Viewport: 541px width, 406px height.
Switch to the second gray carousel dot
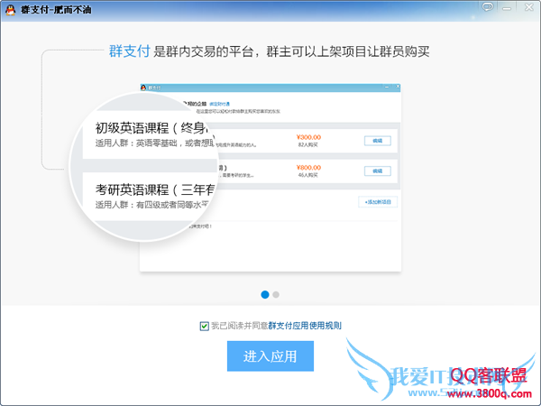click(x=276, y=294)
